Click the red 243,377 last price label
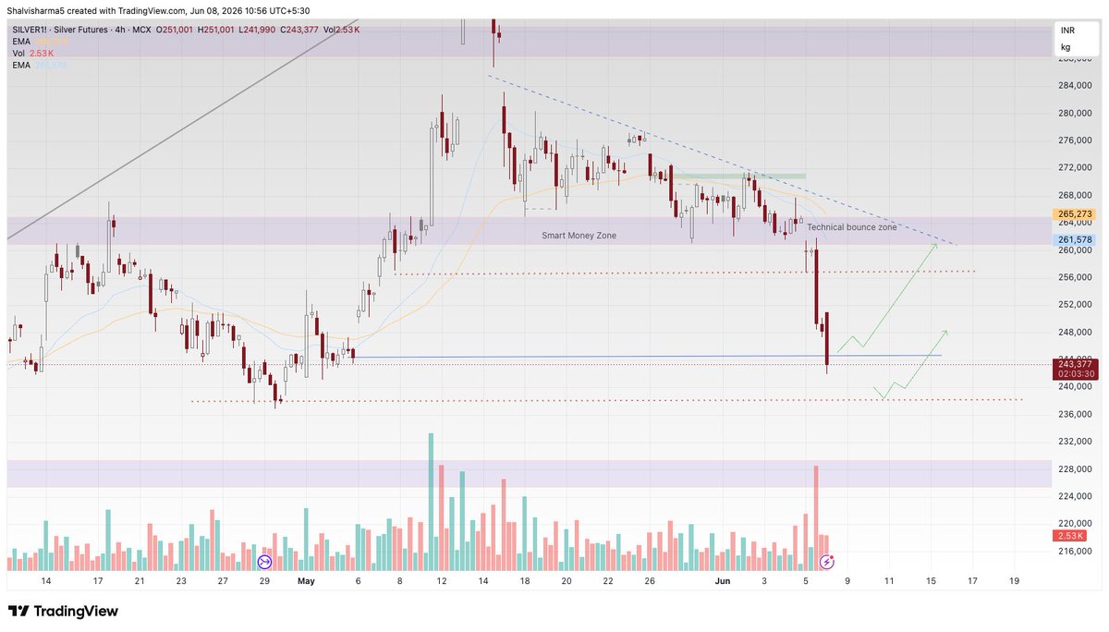The image size is (1109, 632). [1075, 364]
